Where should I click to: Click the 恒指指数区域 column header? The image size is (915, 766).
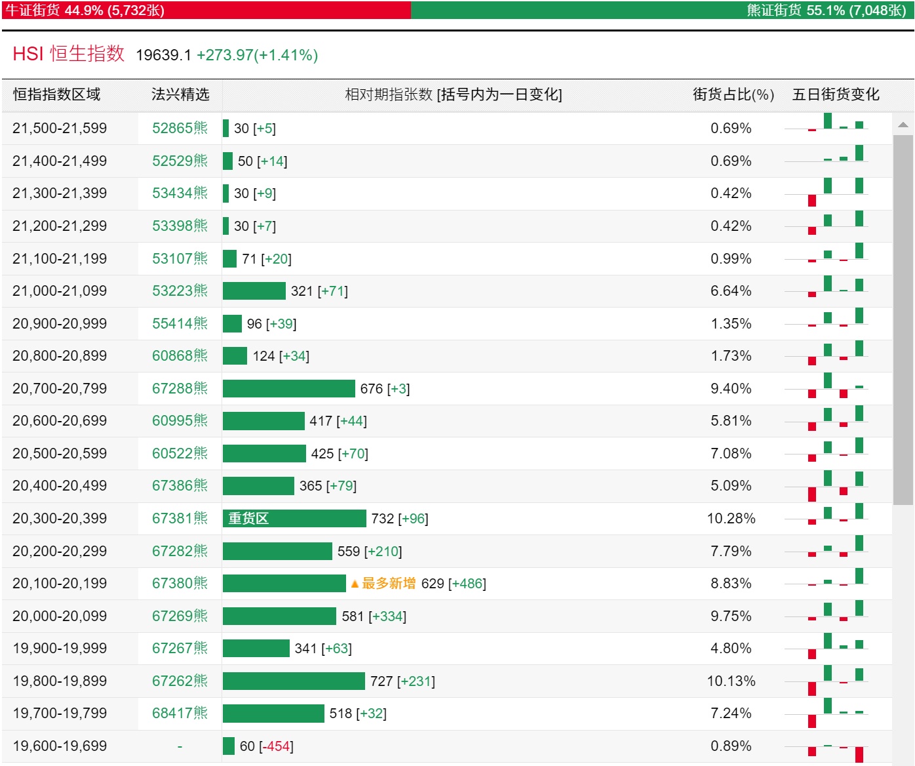(57, 95)
